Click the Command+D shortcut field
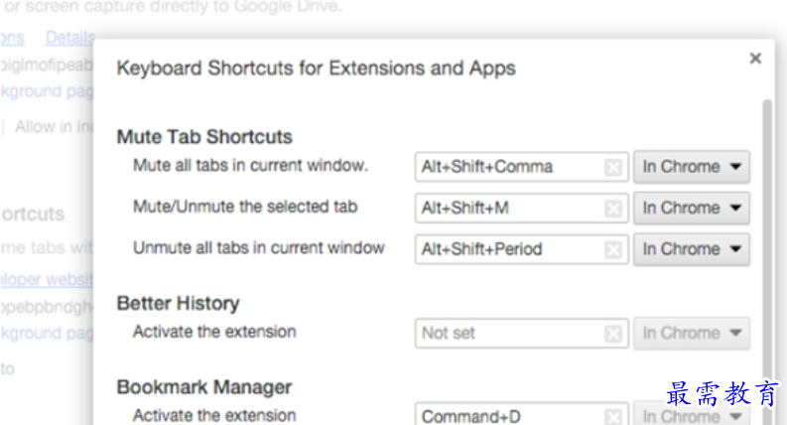This screenshot has width=787, height=425. [521, 414]
